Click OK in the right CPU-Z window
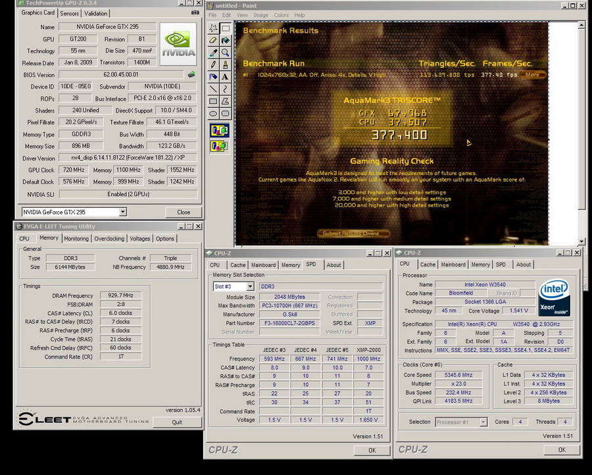The width and height of the screenshot is (592, 475). point(562,450)
